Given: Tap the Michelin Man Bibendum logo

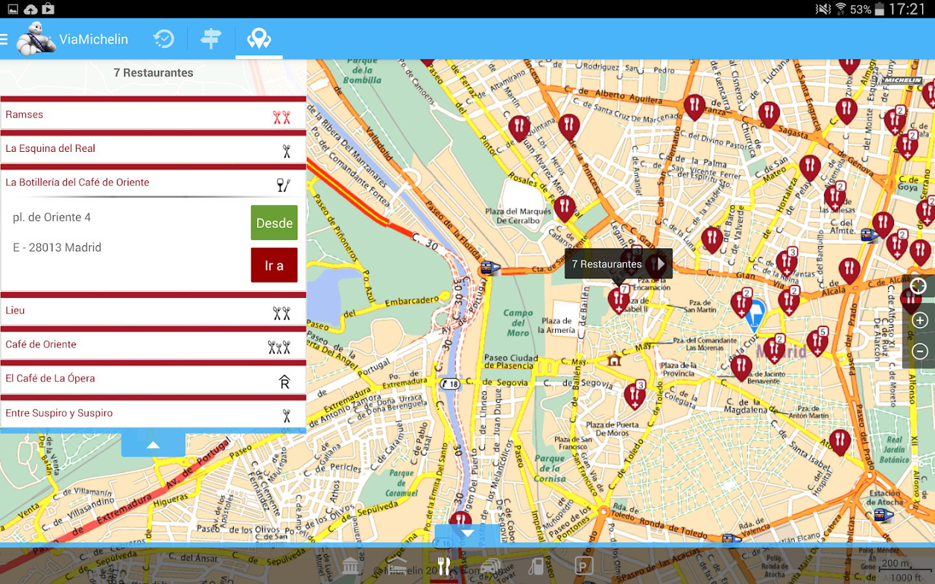Looking at the screenshot, I should 35,39.
